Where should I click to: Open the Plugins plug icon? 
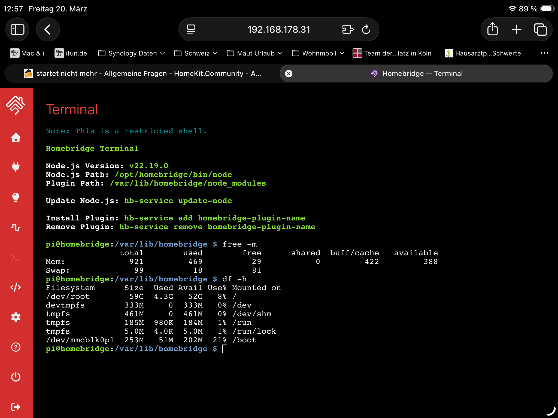(16, 167)
